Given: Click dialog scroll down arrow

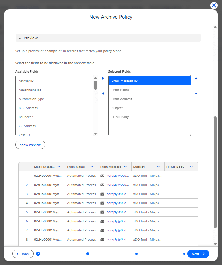Looking at the screenshot, I should (215, 244).
